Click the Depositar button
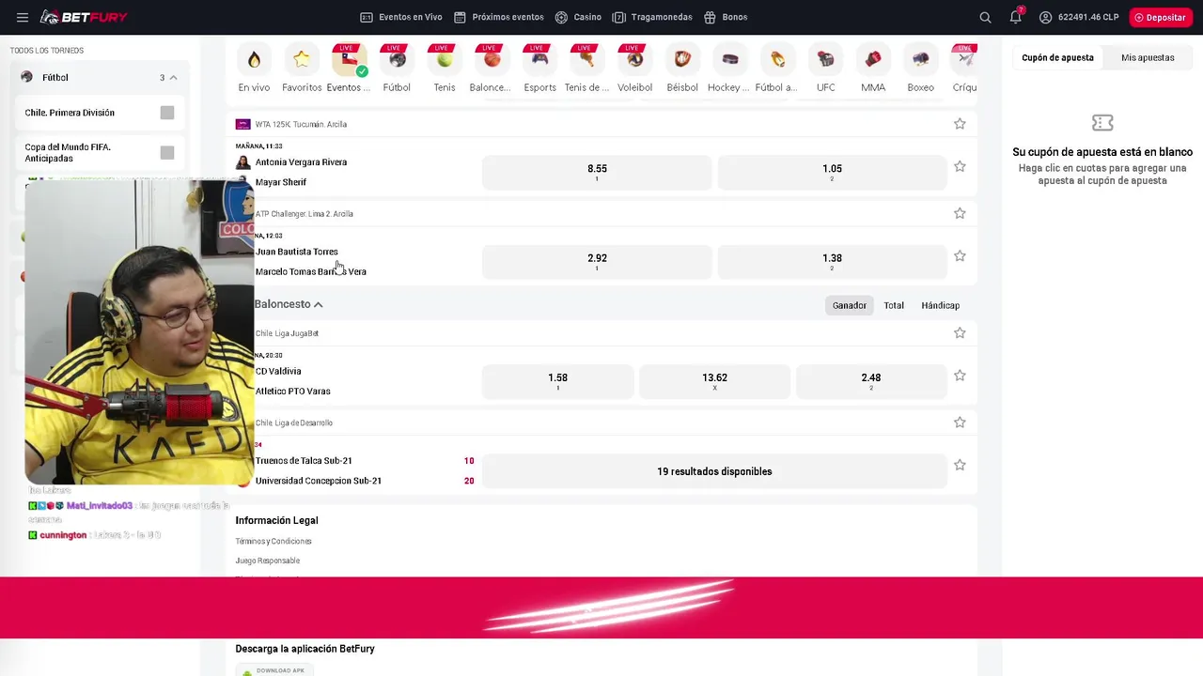The height and width of the screenshot is (676, 1203). coord(1161,17)
